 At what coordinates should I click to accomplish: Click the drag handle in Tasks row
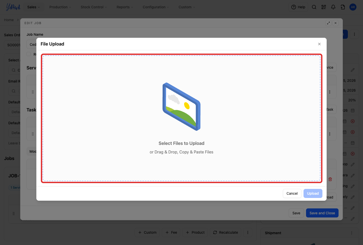click(33, 134)
